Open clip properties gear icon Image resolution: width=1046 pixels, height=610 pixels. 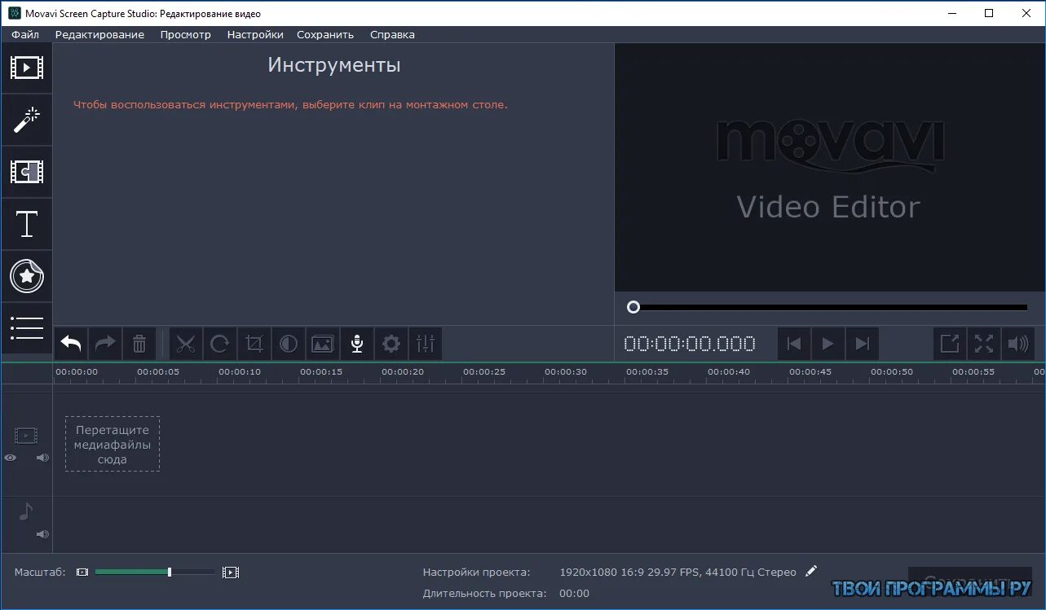coord(391,344)
